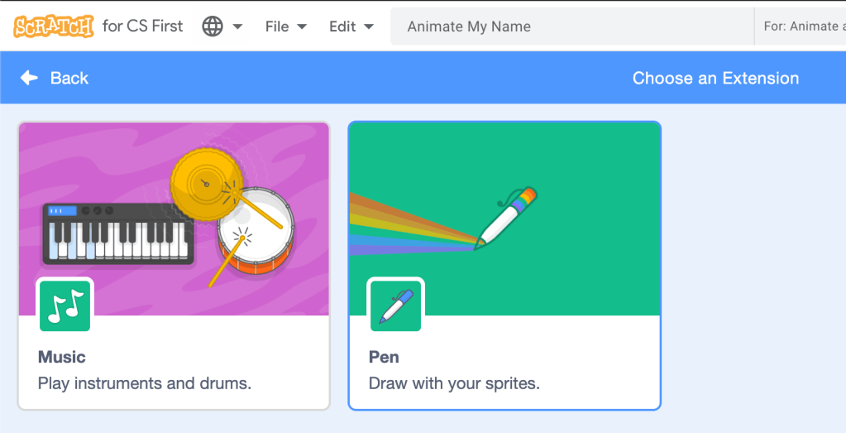The height and width of the screenshot is (433, 846).
Task: Select the Pen extension title
Action: (x=384, y=357)
